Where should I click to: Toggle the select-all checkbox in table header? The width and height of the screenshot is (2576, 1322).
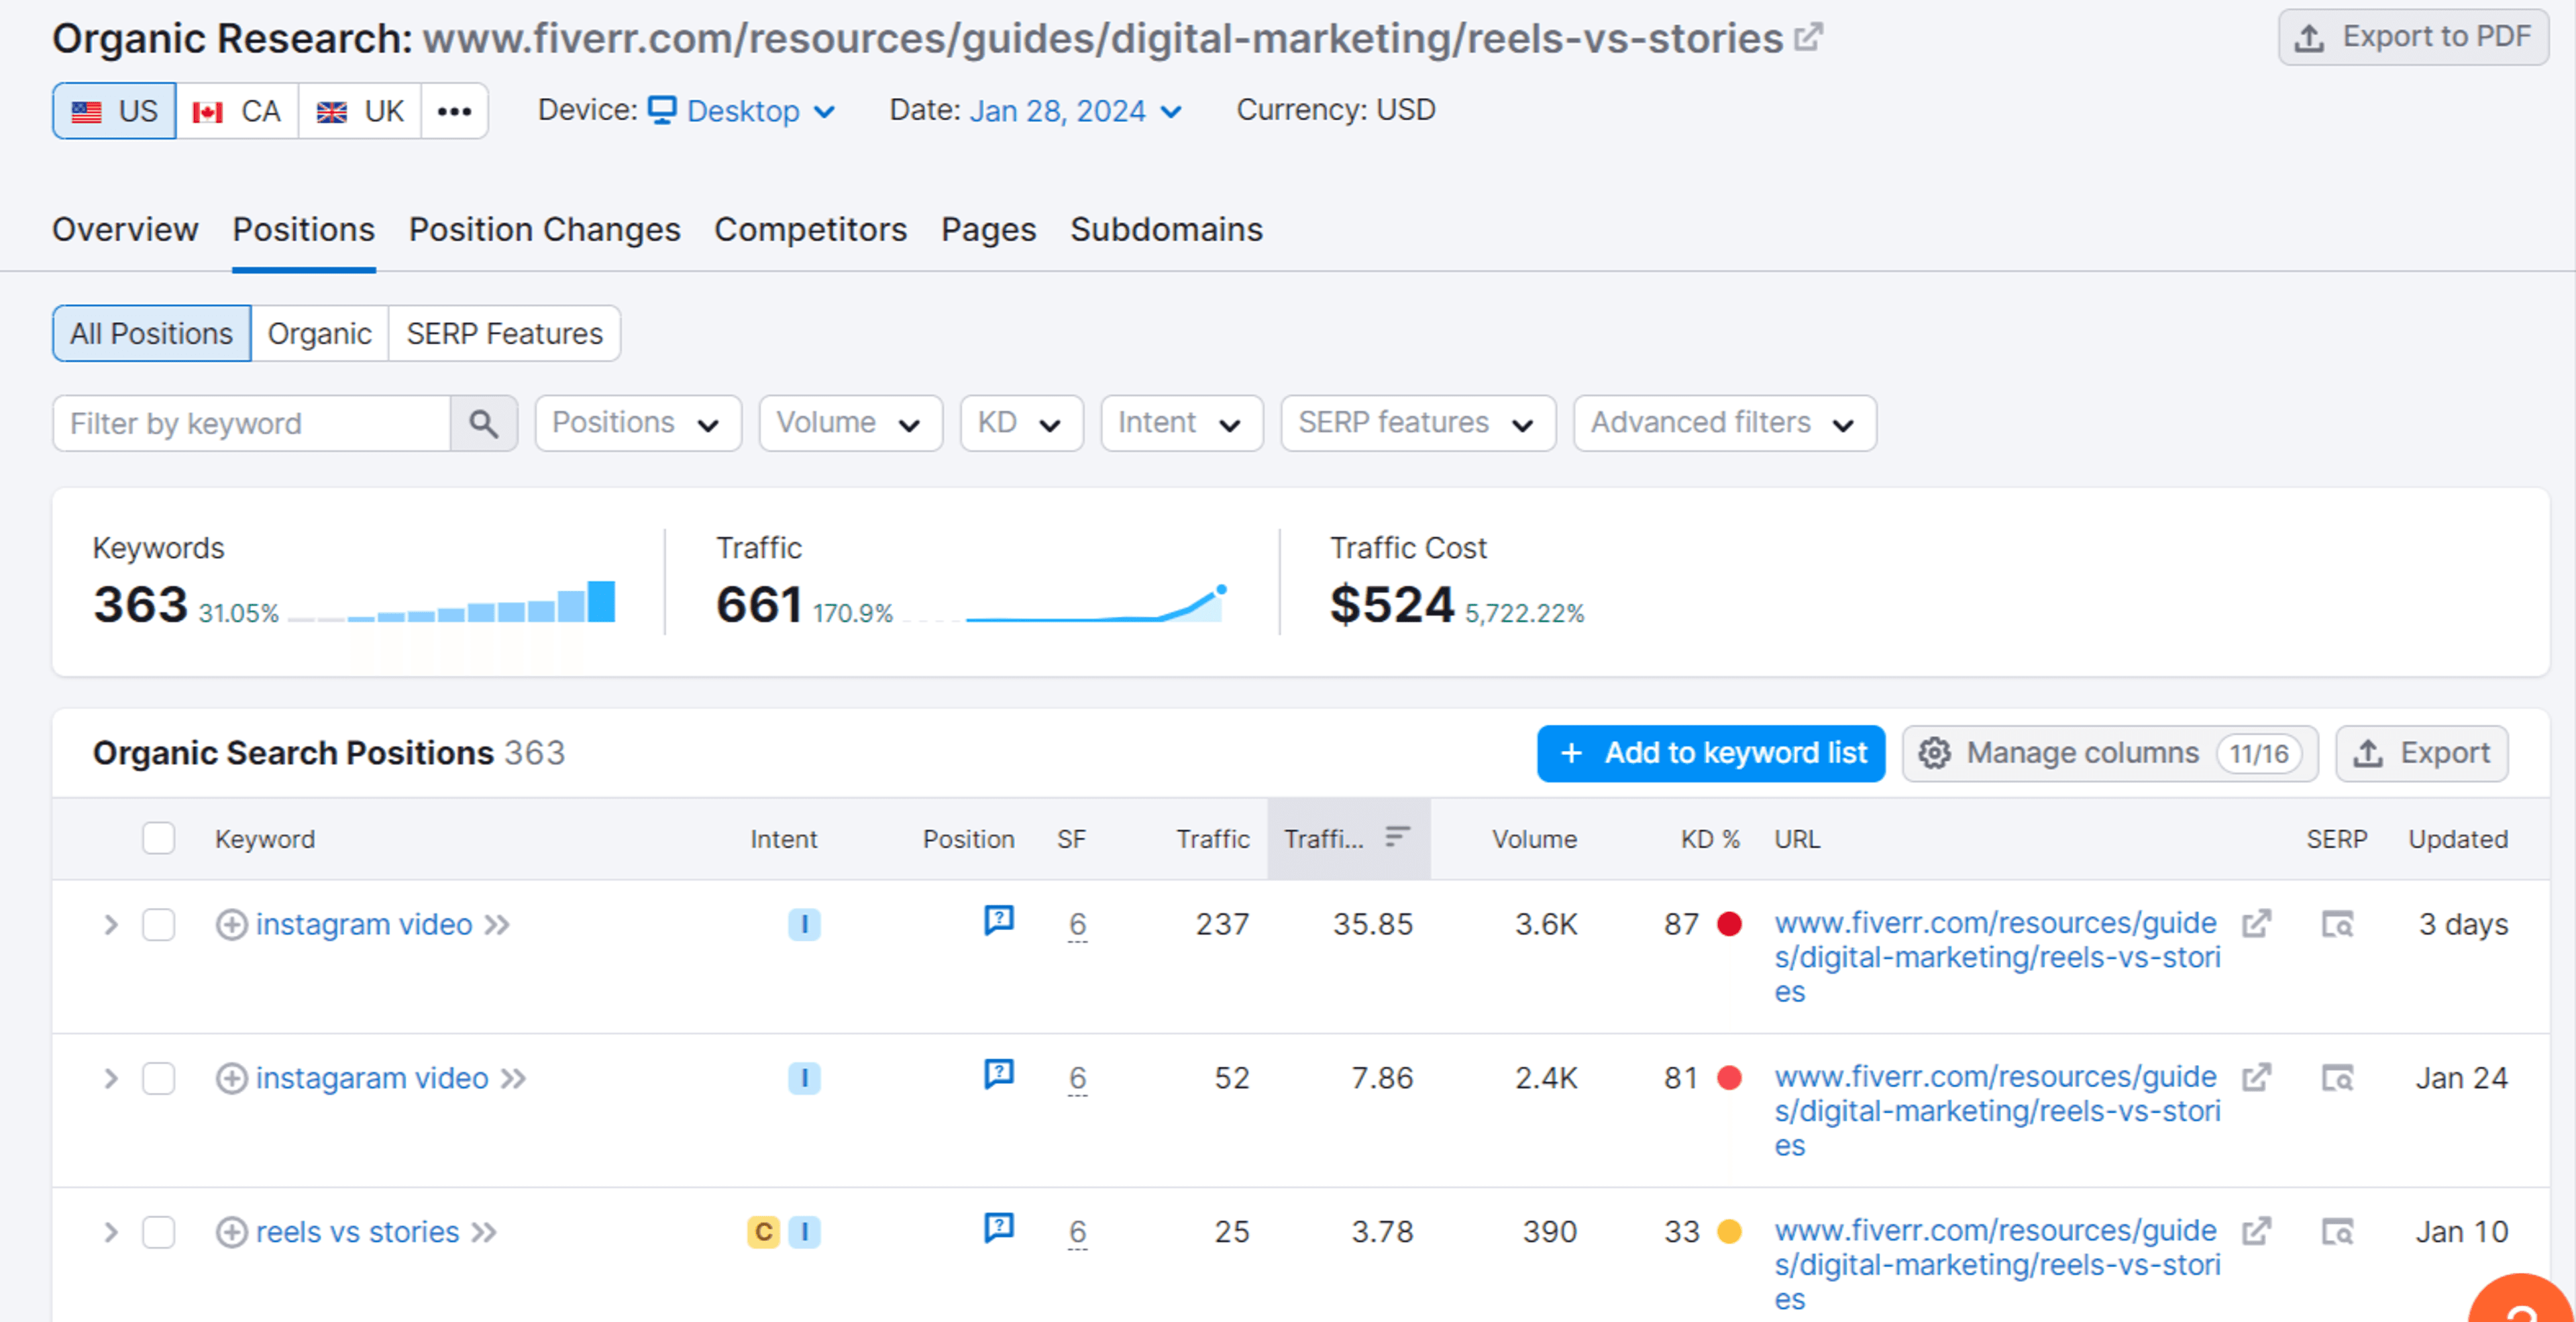[x=158, y=838]
